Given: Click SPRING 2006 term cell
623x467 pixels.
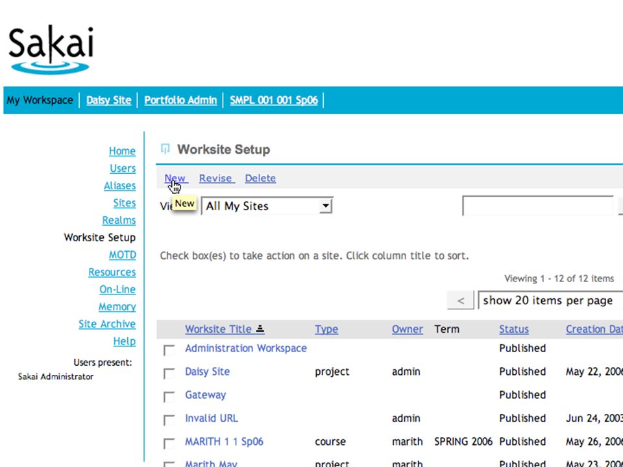Looking at the screenshot, I should 463,442.
